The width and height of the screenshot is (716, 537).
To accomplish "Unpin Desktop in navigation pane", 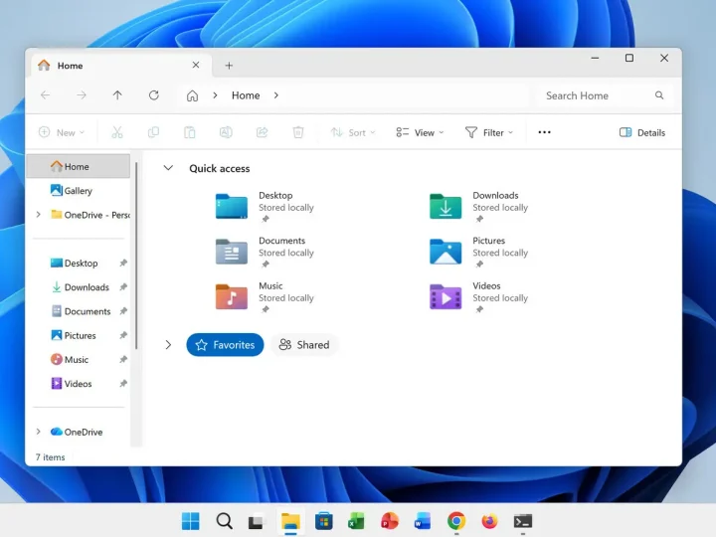I will click(123, 263).
